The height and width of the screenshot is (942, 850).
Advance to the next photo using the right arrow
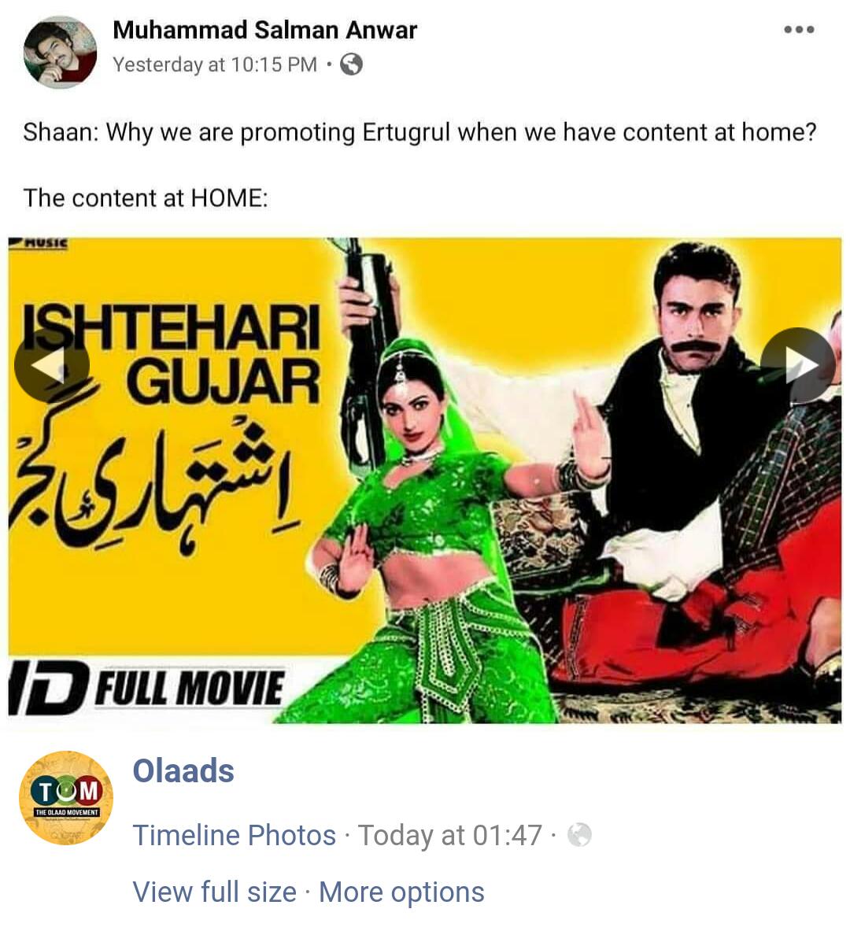click(x=798, y=365)
